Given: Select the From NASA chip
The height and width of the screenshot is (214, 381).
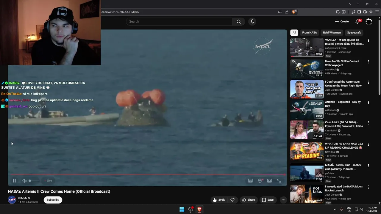Looking at the screenshot, I should point(310,33).
